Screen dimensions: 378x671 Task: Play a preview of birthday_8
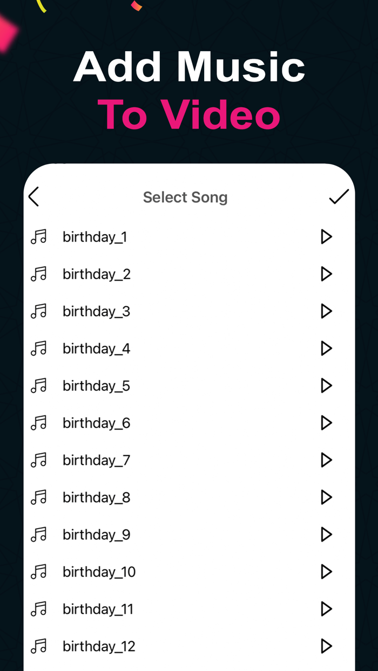pos(326,497)
